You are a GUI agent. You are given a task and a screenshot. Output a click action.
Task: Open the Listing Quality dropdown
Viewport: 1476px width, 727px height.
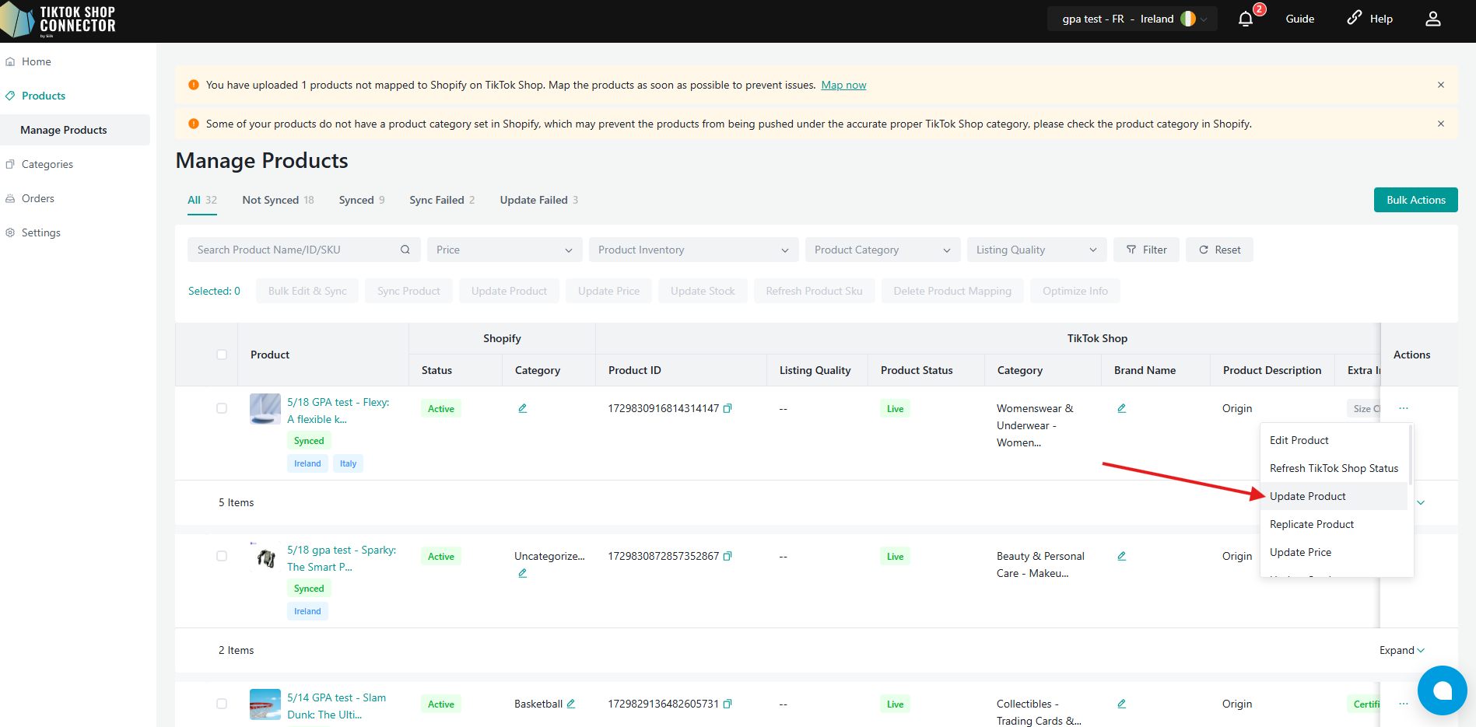tap(1036, 250)
